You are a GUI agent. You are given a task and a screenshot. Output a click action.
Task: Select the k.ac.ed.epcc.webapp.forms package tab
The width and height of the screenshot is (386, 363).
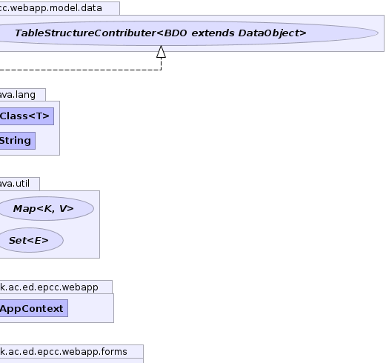coord(72,351)
